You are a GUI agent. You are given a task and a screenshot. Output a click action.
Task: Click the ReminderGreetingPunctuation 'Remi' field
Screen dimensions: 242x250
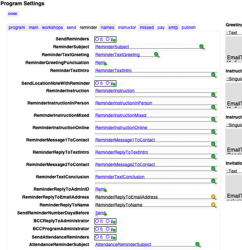[x=101, y=63]
